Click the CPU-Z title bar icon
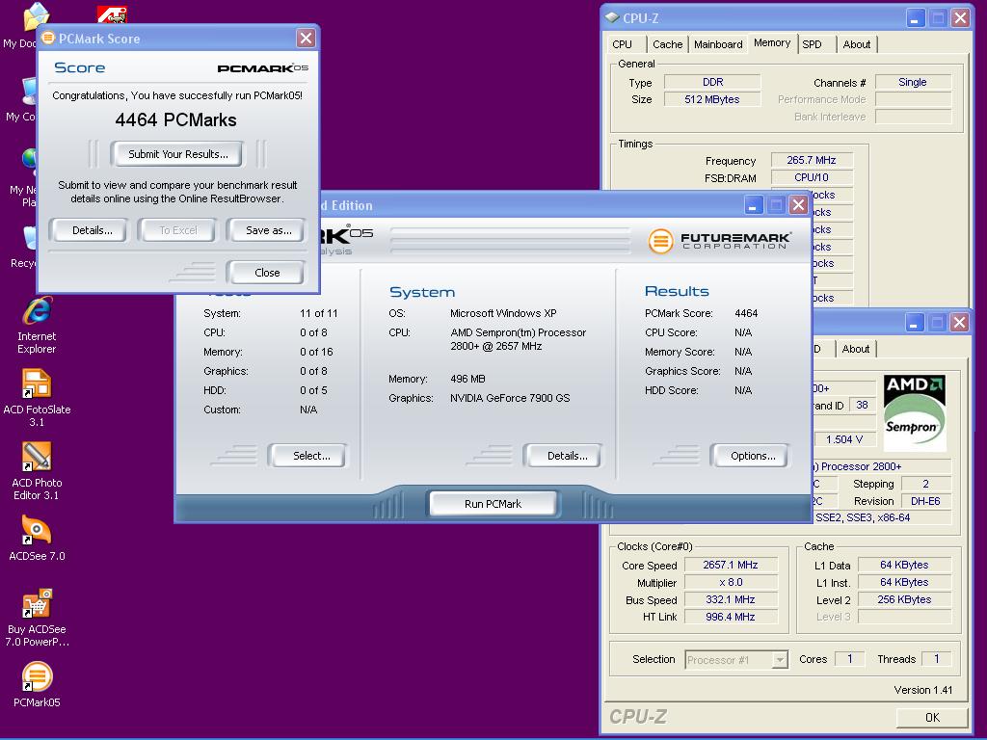 coord(612,17)
